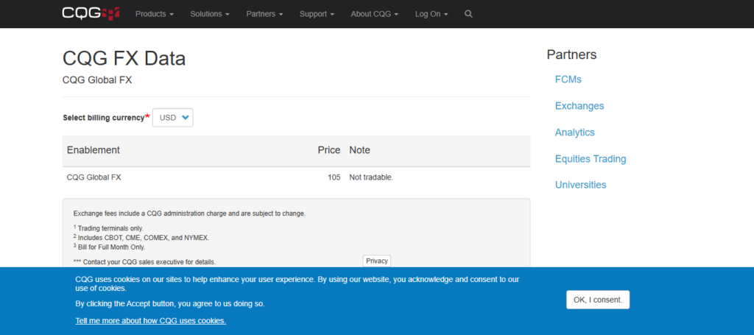Viewport: 754px width, 335px height.
Task: Select the CQG Global FX table row
Action: pyautogui.click(x=295, y=177)
